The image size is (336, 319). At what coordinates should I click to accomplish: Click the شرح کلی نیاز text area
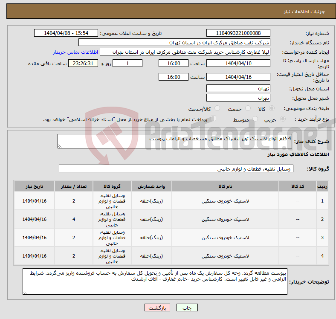click(x=175, y=141)
